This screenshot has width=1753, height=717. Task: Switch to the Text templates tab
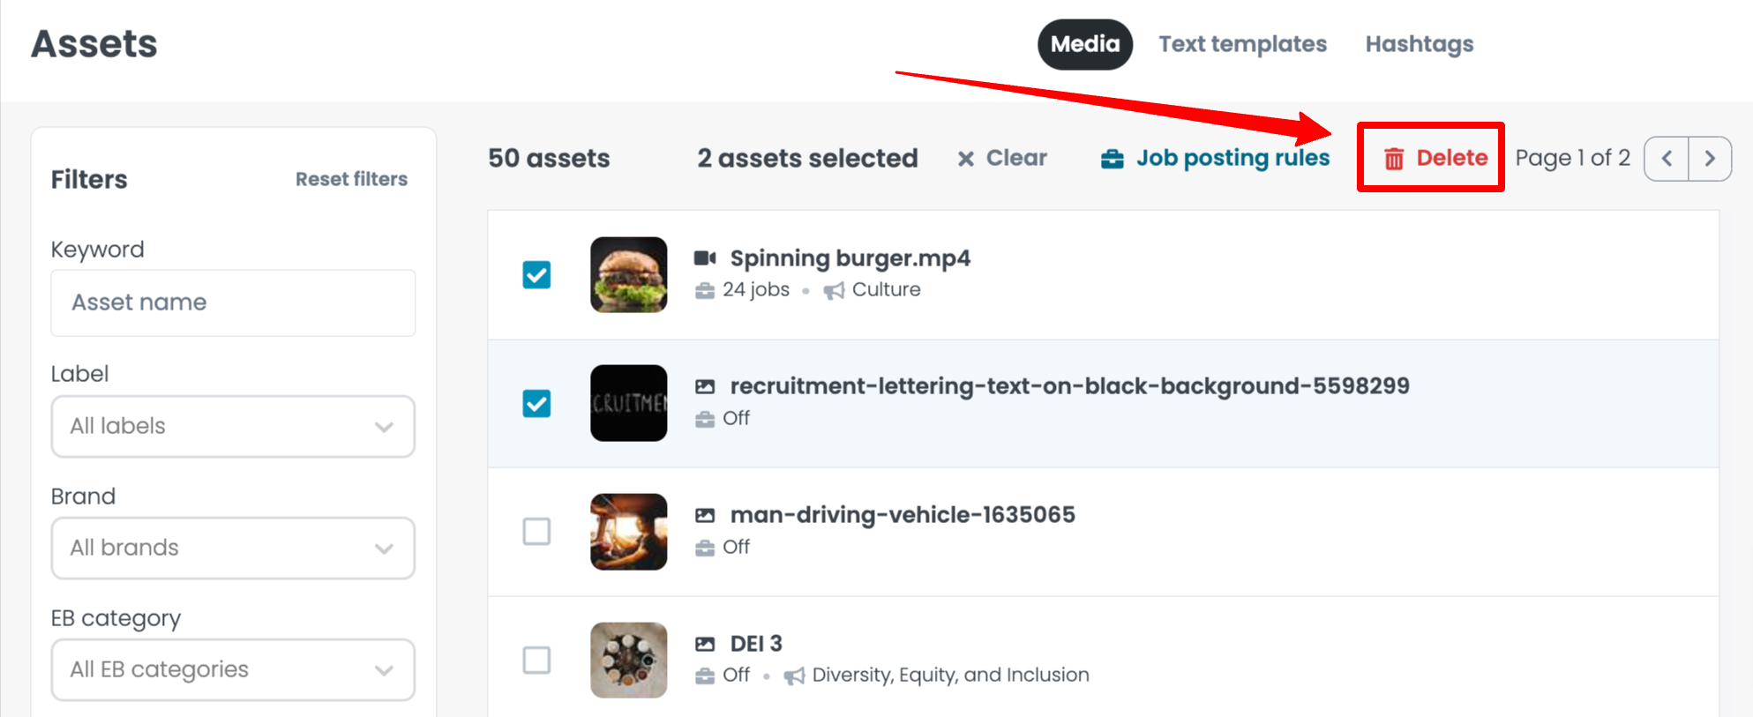(1242, 44)
